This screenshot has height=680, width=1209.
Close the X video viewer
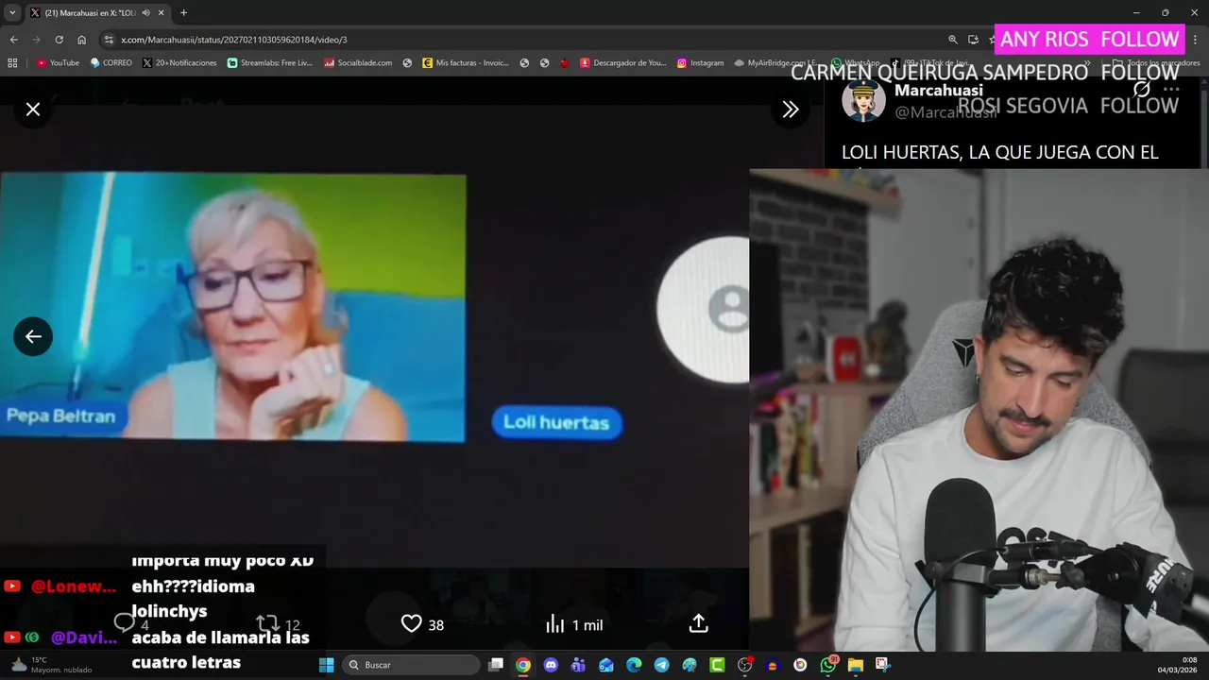tap(33, 110)
